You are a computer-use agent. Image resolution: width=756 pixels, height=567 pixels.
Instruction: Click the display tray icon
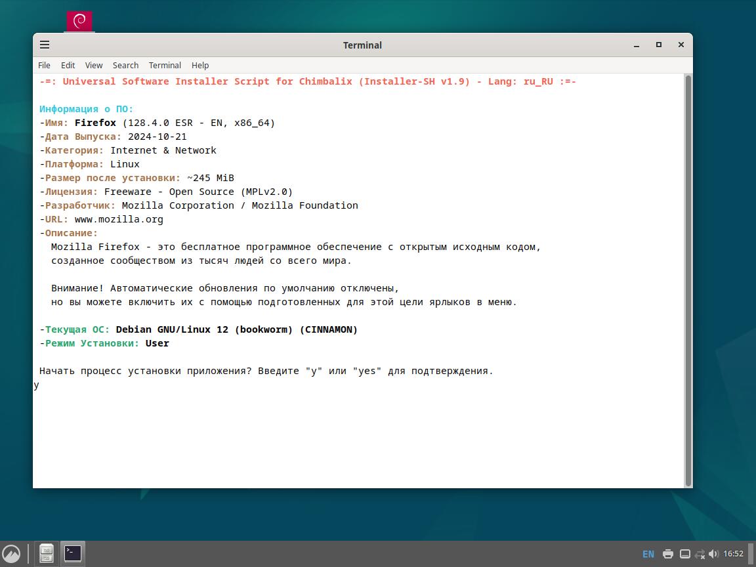684,554
